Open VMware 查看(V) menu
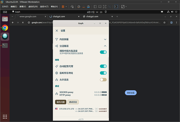Screen dimensions: 180x122 tap(23, 7)
